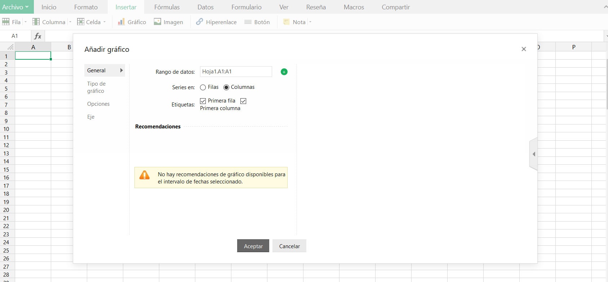Open the Compartir tab
The image size is (608, 282).
click(x=396, y=7)
